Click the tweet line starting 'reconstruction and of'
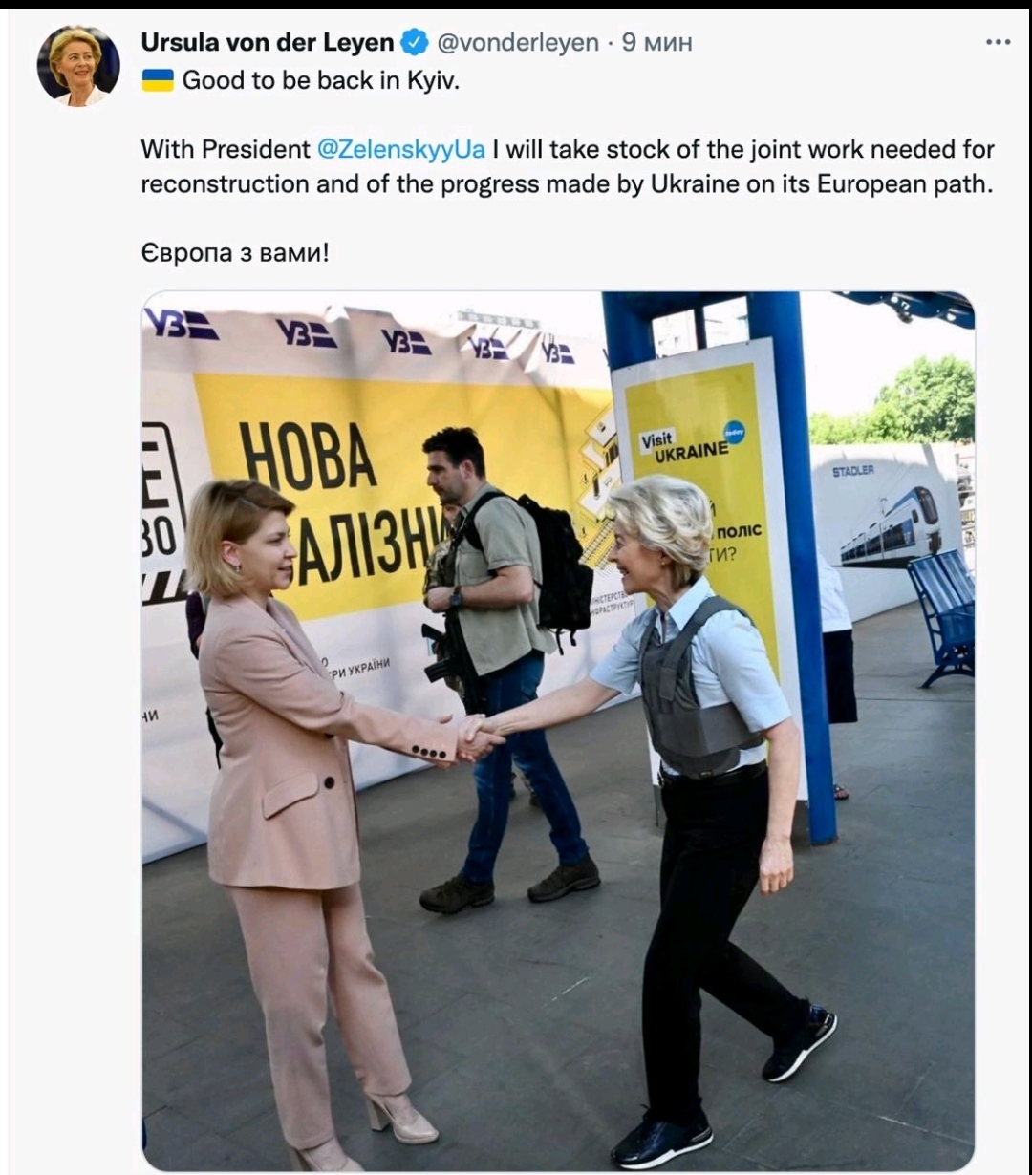Image resolution: width=1032 pixels, height=1175 pixels. point(567,183)
